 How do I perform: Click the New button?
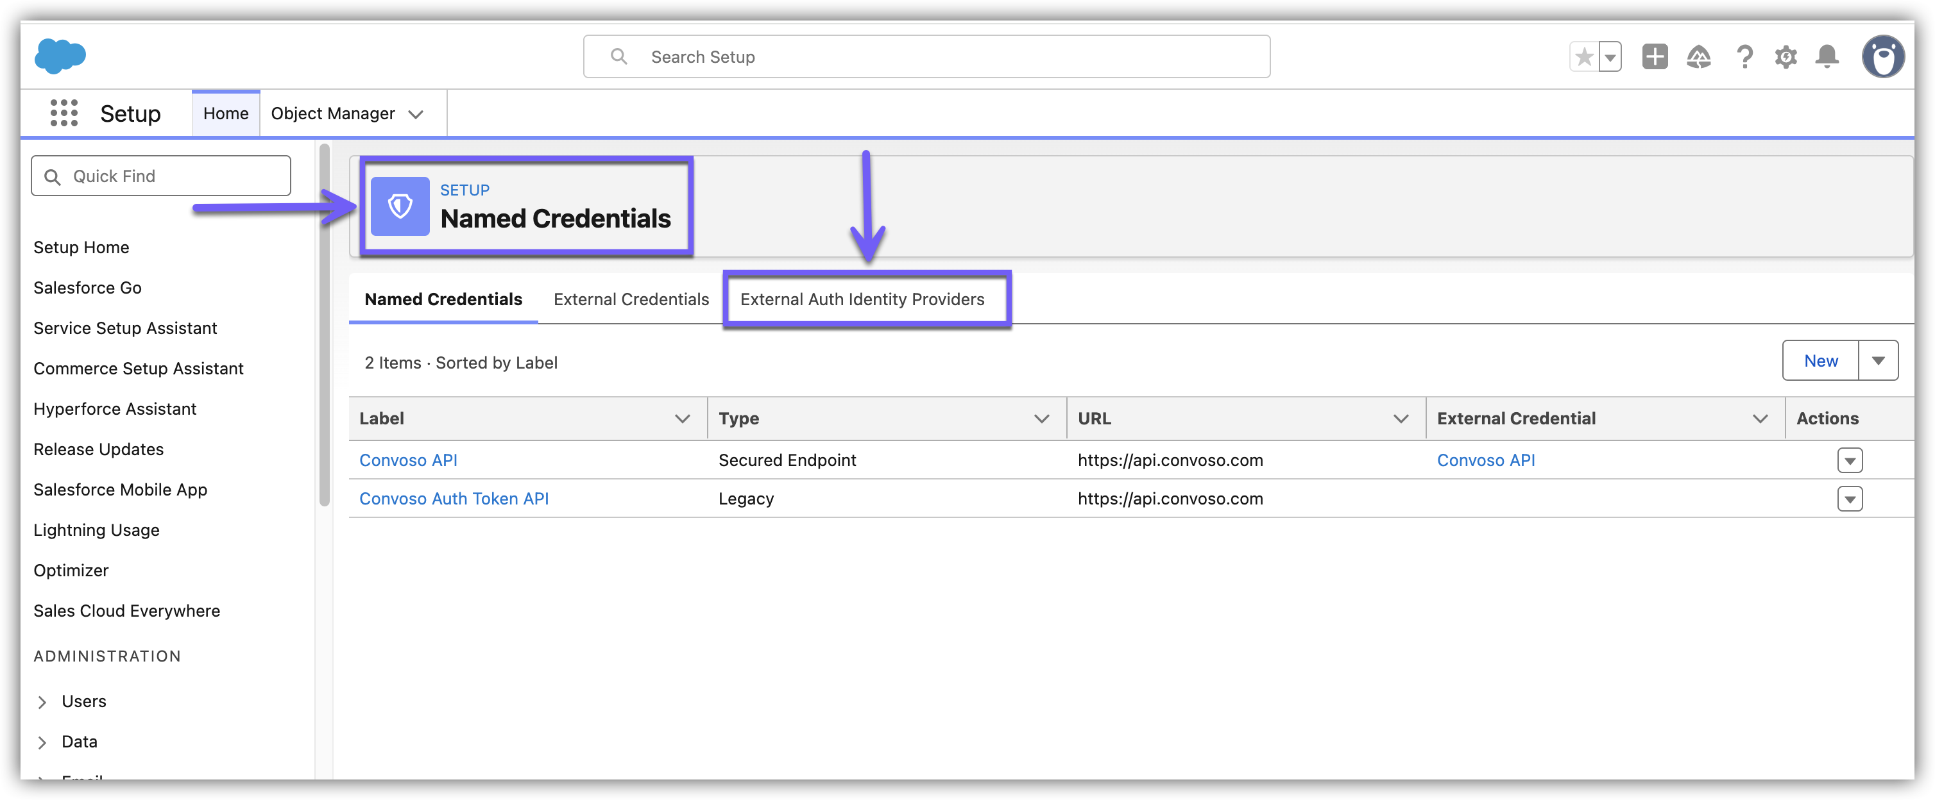point(1820,361)
